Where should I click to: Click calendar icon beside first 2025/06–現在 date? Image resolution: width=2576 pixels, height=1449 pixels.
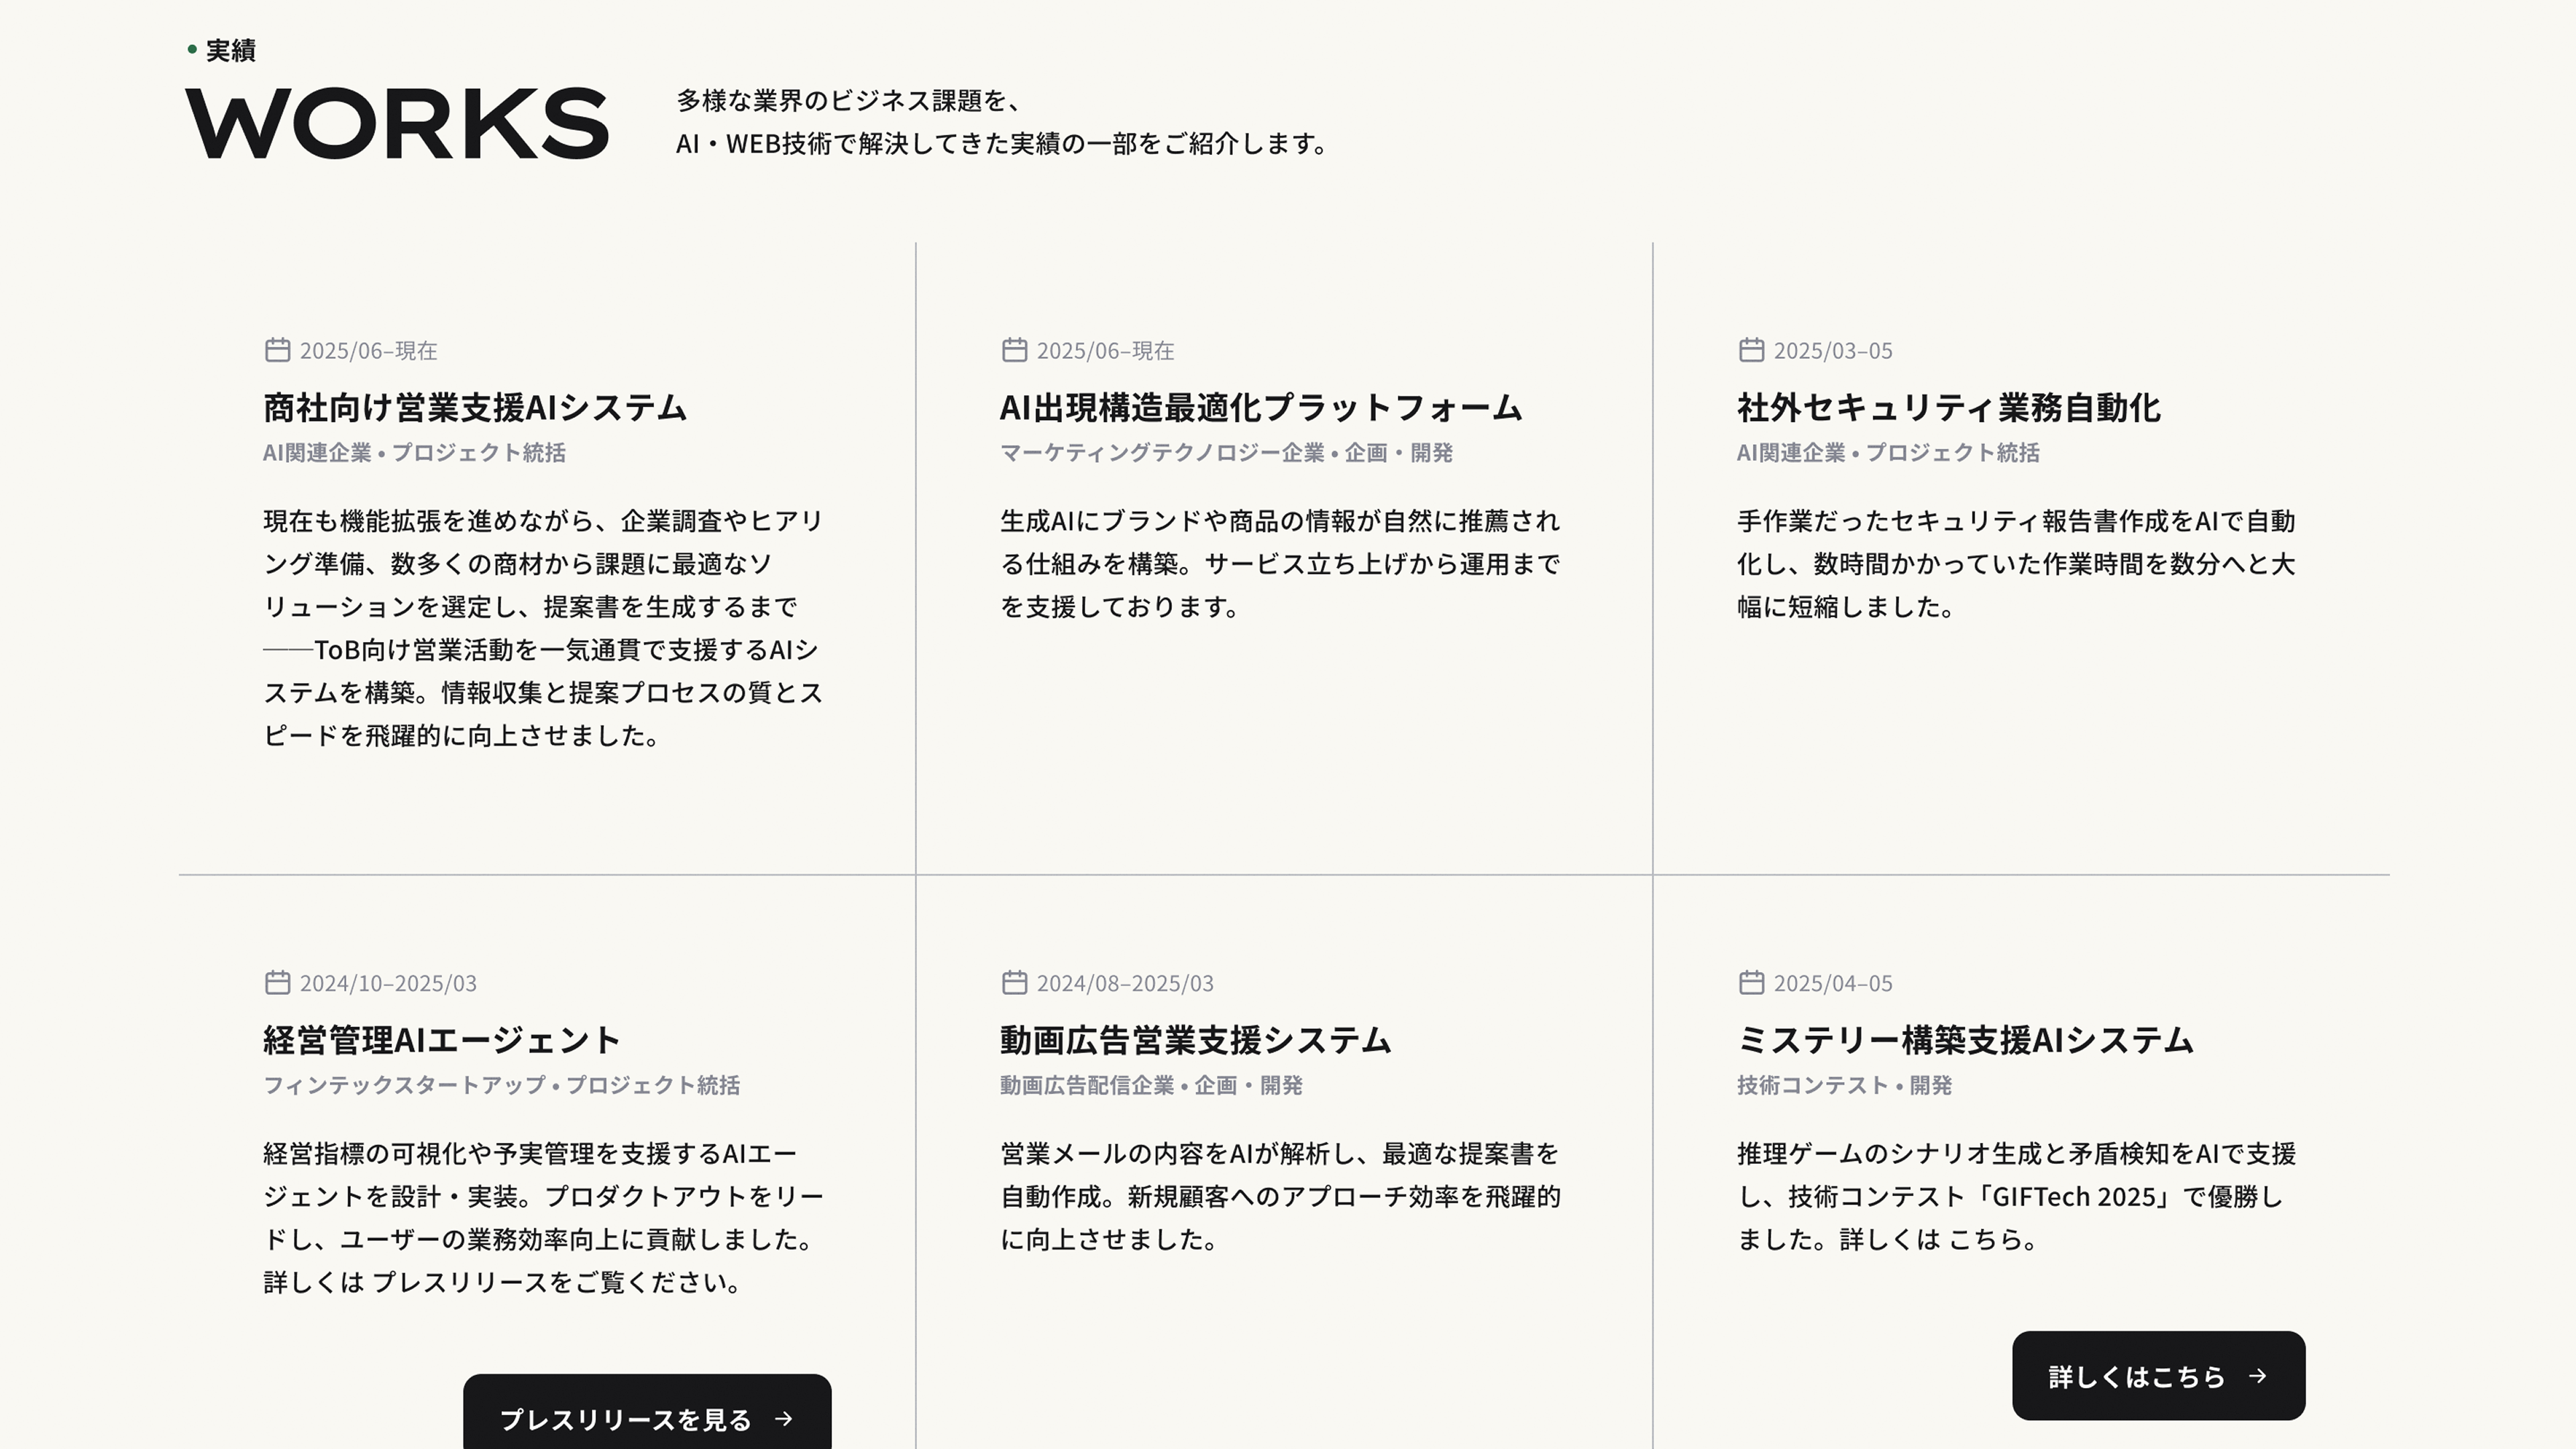pos(277,350)
